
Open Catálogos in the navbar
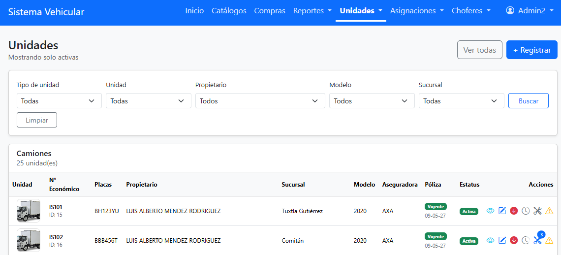(229, 11)
